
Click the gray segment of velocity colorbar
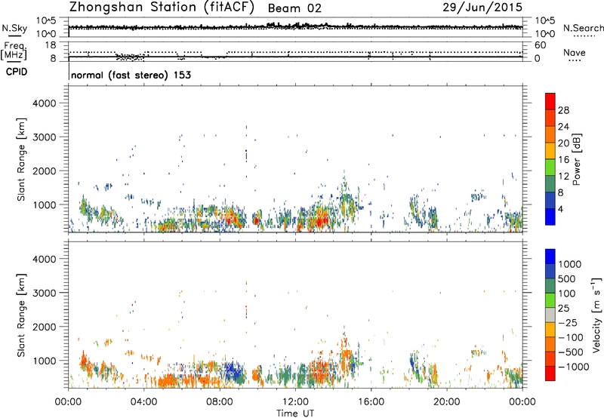pyautogui.click(x=550, y=315)
